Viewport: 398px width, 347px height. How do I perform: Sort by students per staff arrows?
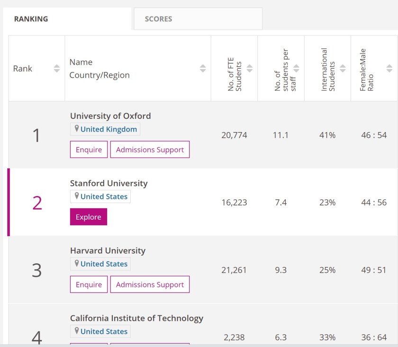[x=296, y=69]
